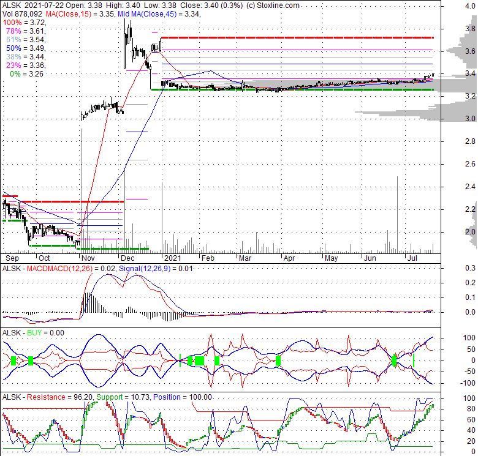This screenshot has height=456, width=478.
Task: Select the '0% = 3.26' Fibonacci level label
Action: coord(26,74)
